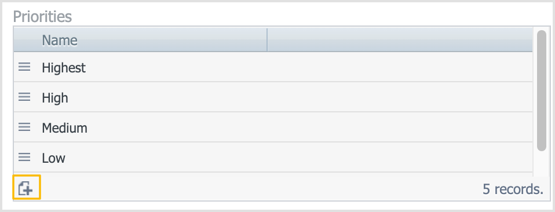555x212 pixels.
Task: Click the add new priority record icon
Action: coord(26,188)
